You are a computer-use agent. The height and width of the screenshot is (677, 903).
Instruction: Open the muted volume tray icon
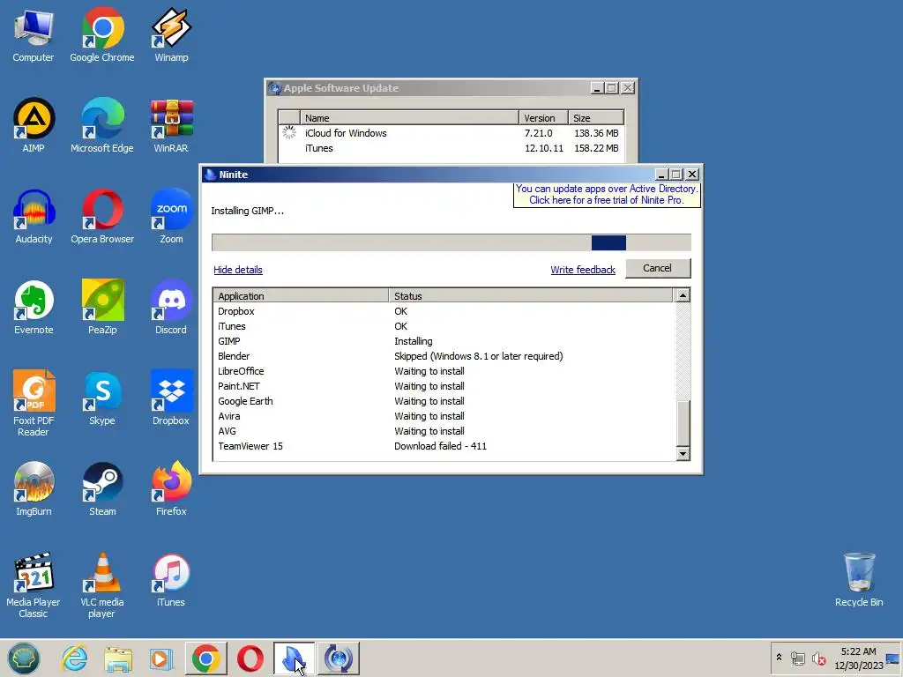pyautogui.click(x=818, y=658)
